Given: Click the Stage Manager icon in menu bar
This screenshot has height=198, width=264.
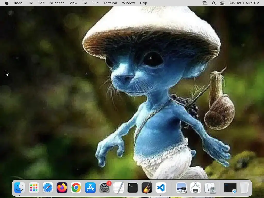Looking at the screenshot, I should [x=205, y=3].
